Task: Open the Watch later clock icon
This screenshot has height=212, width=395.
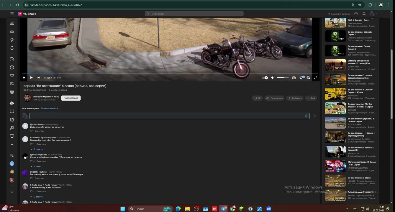Action: [12, 67]
